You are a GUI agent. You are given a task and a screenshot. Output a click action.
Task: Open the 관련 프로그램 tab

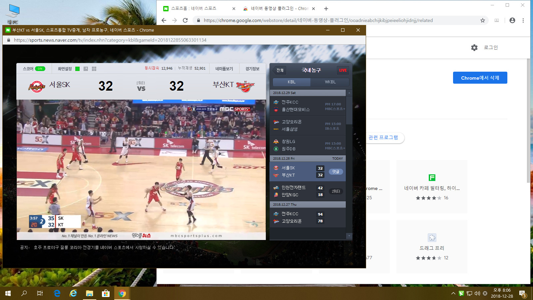383,138
